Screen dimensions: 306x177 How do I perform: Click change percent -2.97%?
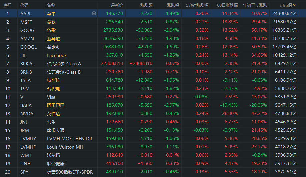[172, 105]
